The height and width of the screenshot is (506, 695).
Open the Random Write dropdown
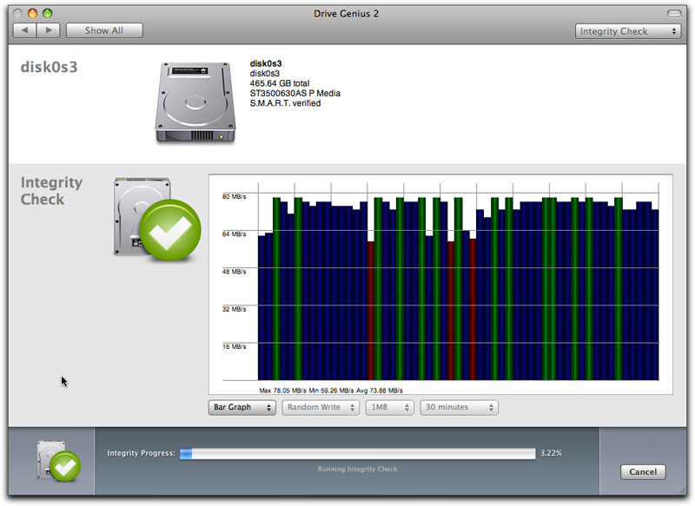321,407
